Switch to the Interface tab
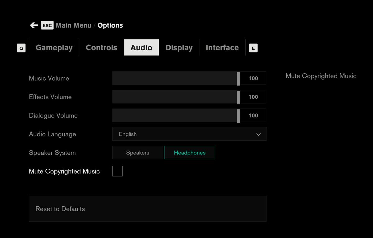The width and height of the screenshot is (373, 238). [x=222, y=48]
